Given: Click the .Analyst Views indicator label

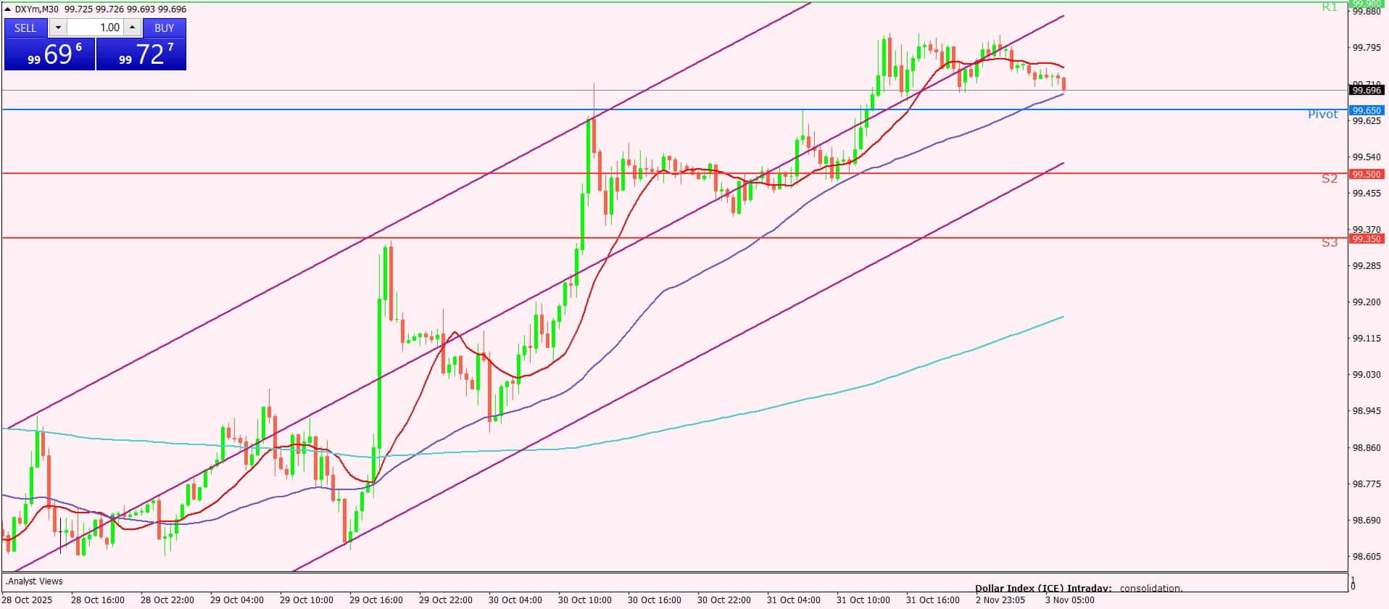Looking at the screenshot, I should click(x=34, y=581).
